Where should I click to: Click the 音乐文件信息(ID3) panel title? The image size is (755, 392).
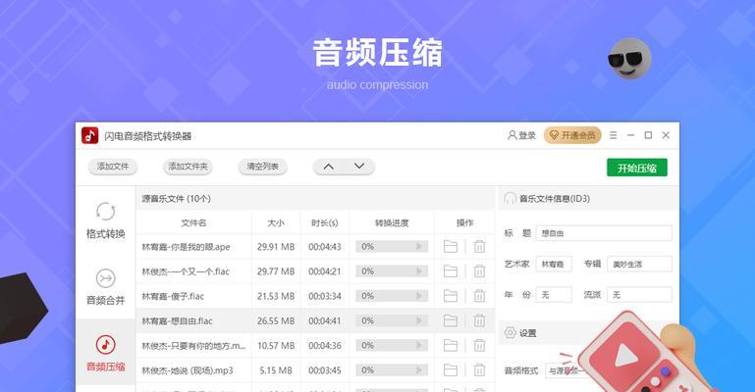coord(555,198)
